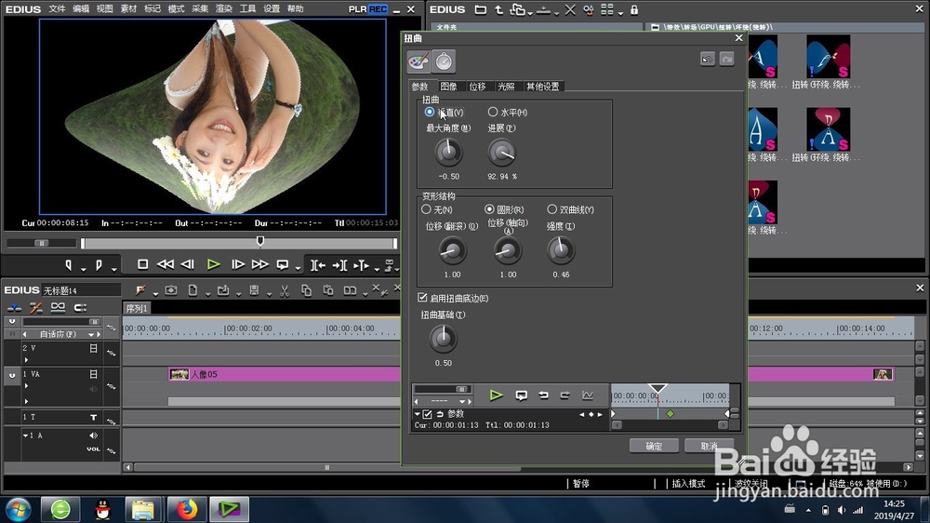Click the play button in the dialog keyframe panel
Viewport: 930px width, 523px height.
496,396
